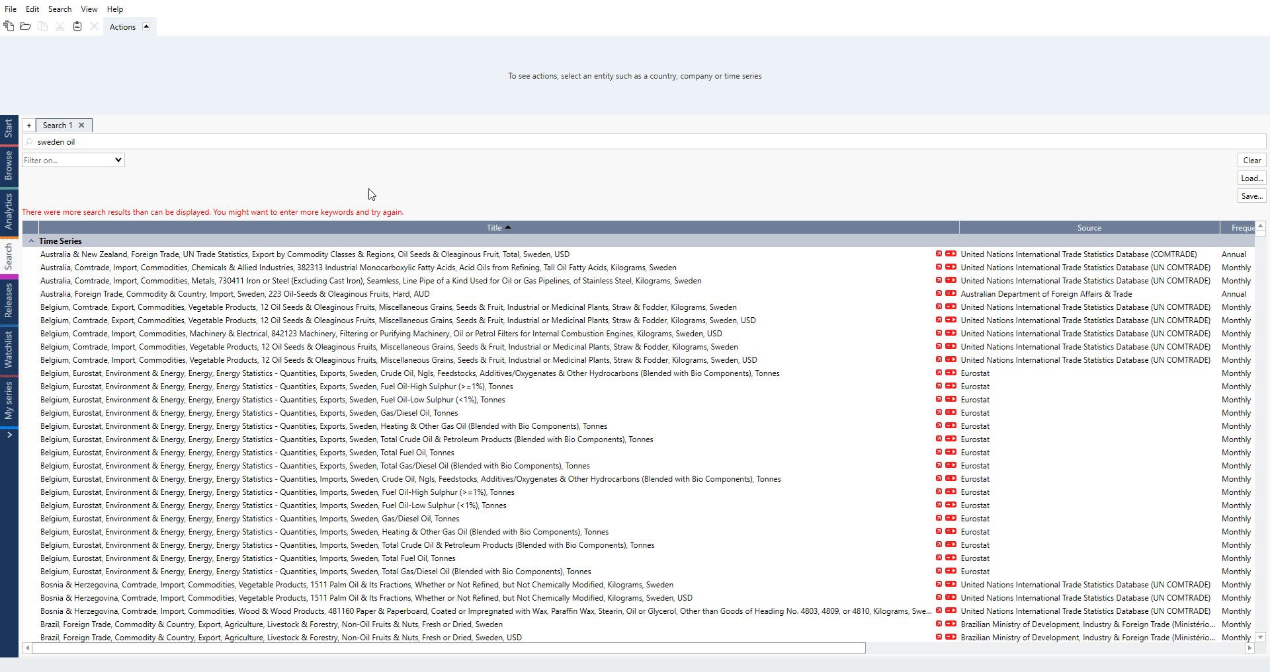Click red arrow icon on Exports Gas/Diesel Oil, Tonnes row
The height and width of the screenshot is (672, 1270).
pyautogui.click(x=939, y=412)
